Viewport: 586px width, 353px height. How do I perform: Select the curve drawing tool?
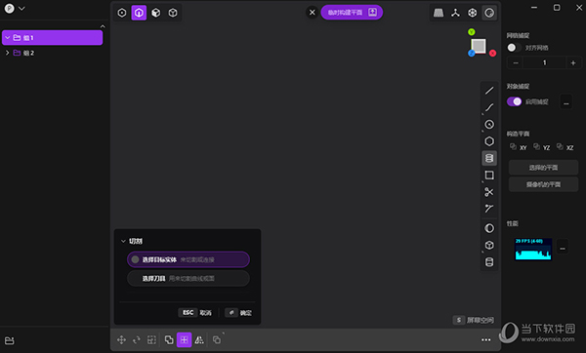(x=489, y=107)
